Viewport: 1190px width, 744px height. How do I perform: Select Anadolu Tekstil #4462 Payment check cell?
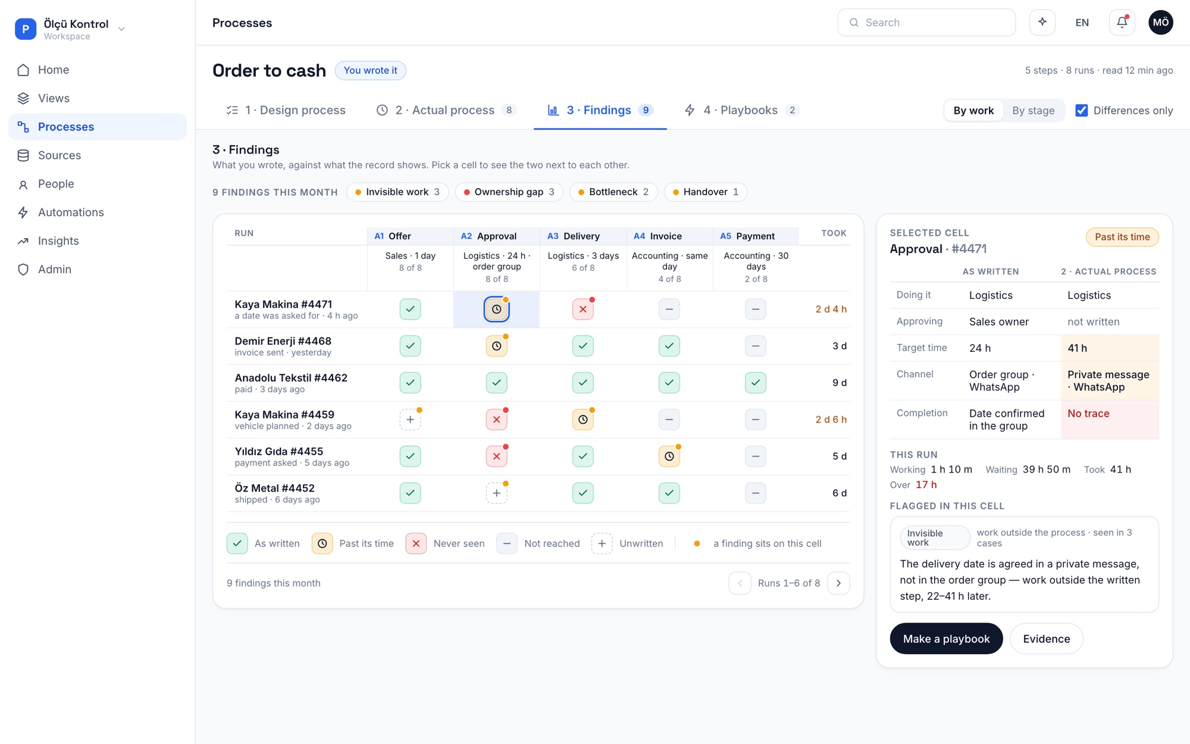pos(756,383)
